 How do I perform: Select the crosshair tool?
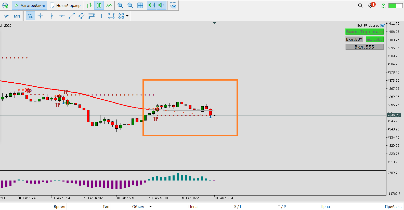tap(40, 16)
